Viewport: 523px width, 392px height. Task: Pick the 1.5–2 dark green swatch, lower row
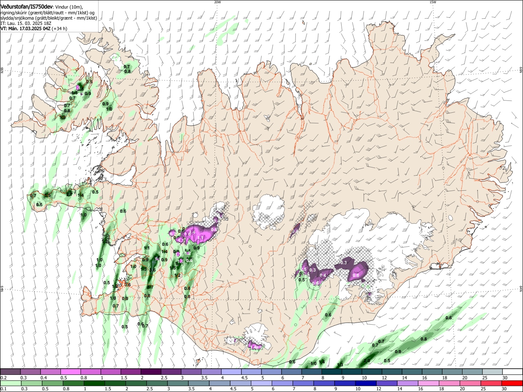click(x=114, y=383)
